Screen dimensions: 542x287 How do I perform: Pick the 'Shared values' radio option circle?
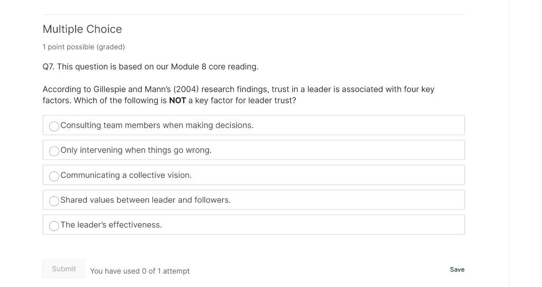54,201
